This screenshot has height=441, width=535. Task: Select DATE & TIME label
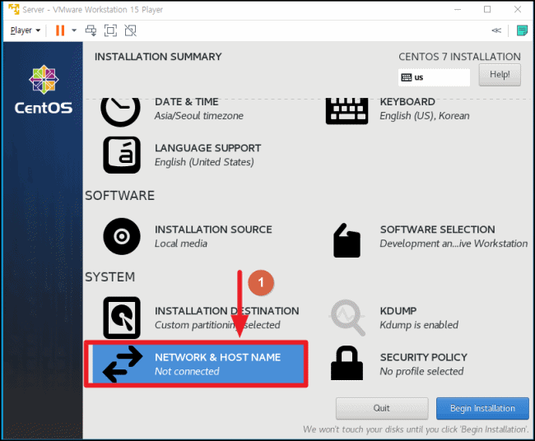[x=186, y=102]
